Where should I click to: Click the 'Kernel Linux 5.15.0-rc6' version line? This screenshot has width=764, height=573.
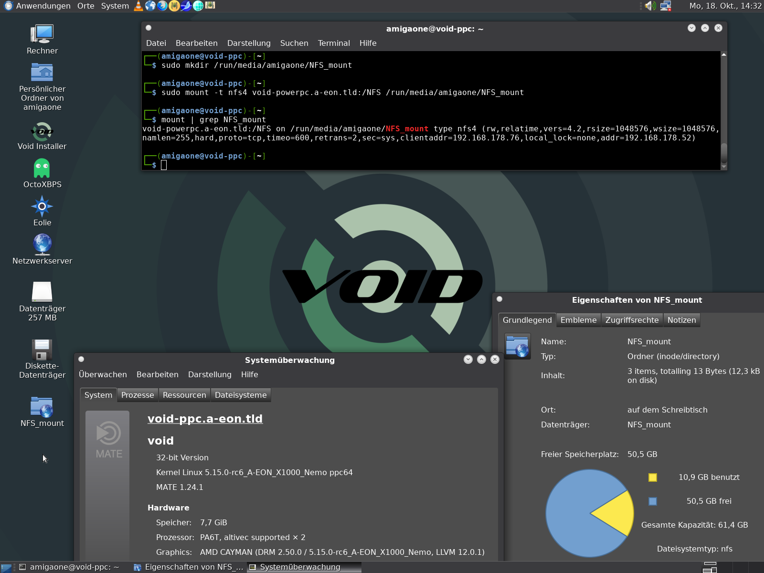point(255,472)
